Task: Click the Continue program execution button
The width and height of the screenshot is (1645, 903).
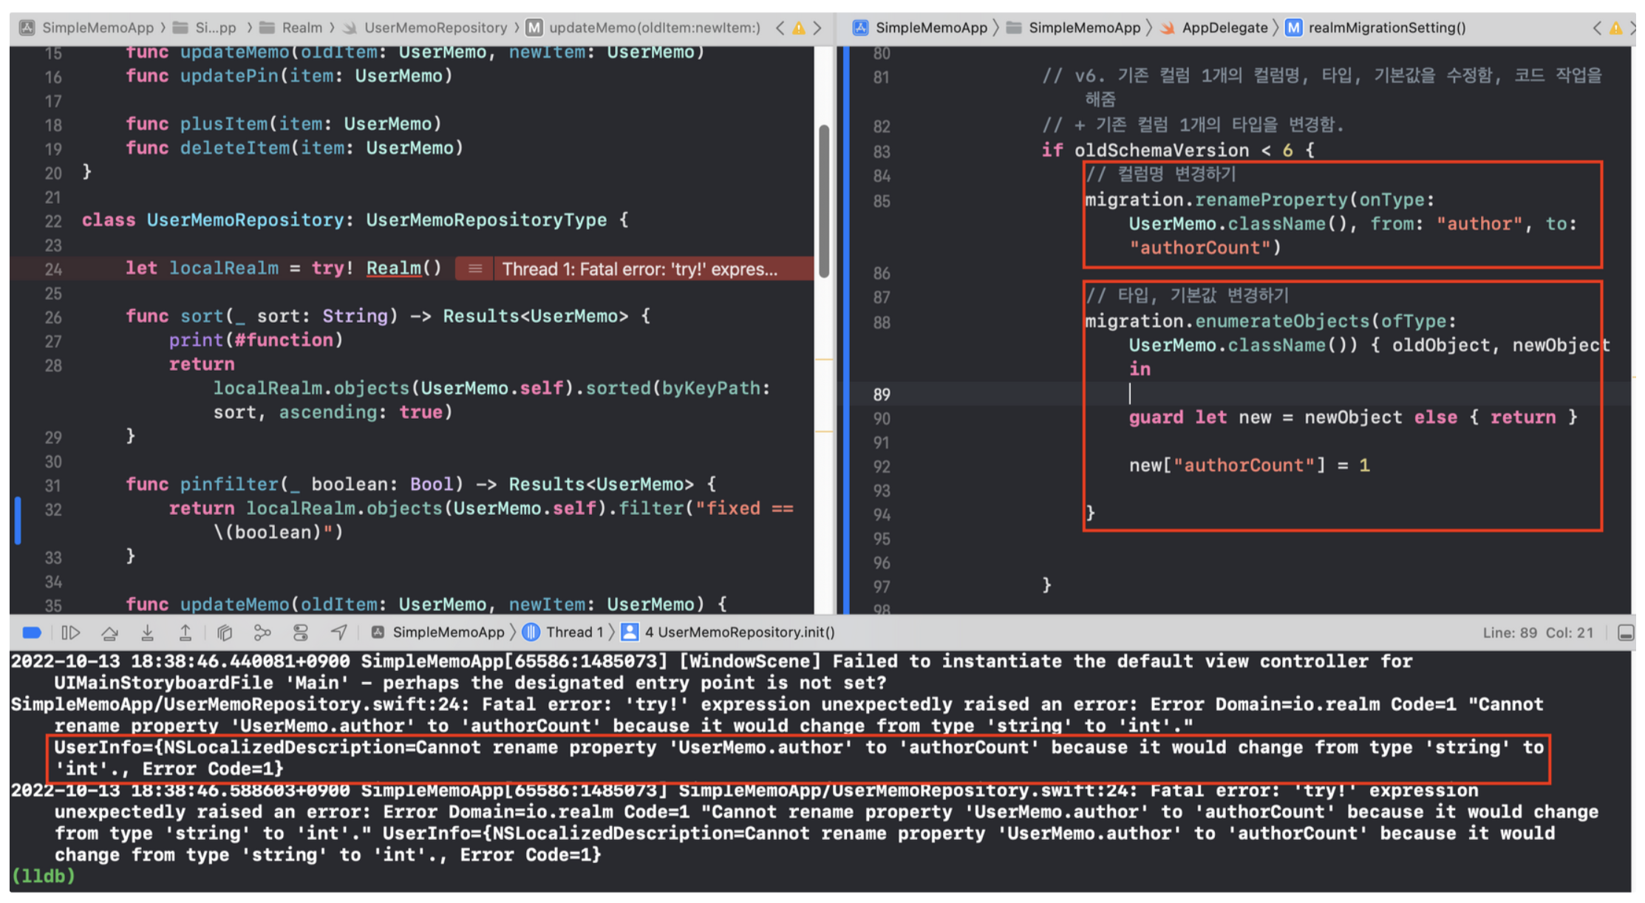Action: 70,633
